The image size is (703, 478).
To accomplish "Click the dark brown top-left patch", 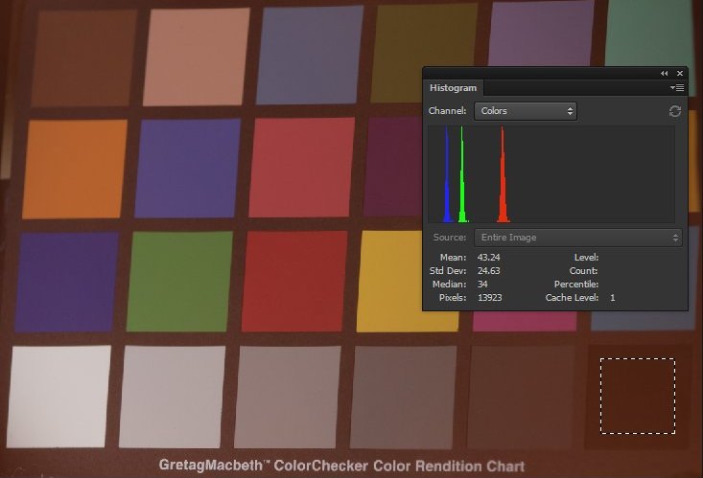I will point(83,58).
